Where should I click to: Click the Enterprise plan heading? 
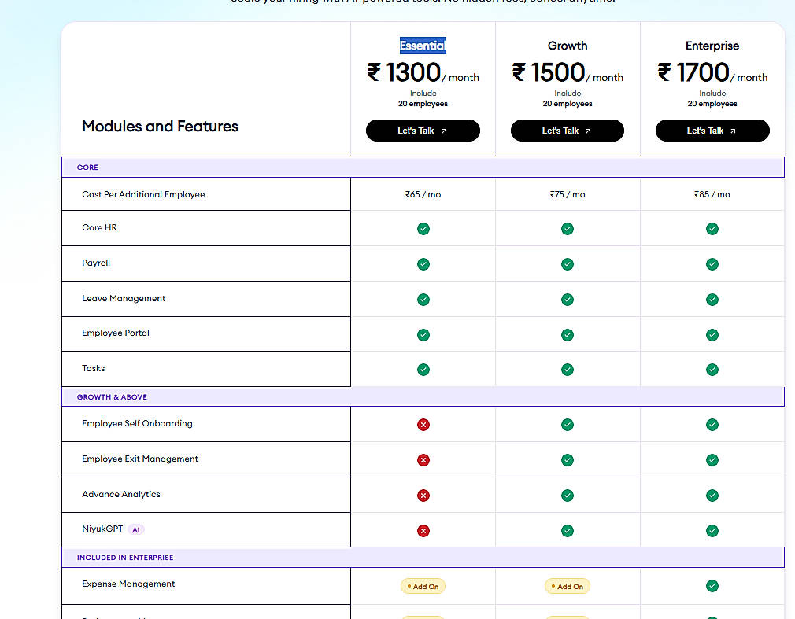[x=712, y=46]
